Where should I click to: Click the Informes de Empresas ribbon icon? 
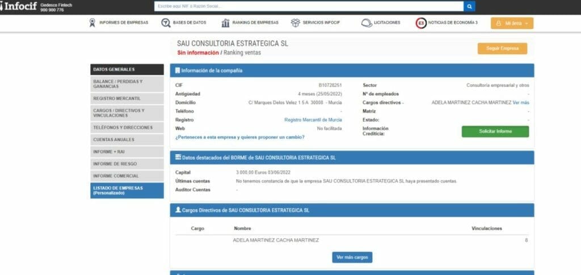92,23
